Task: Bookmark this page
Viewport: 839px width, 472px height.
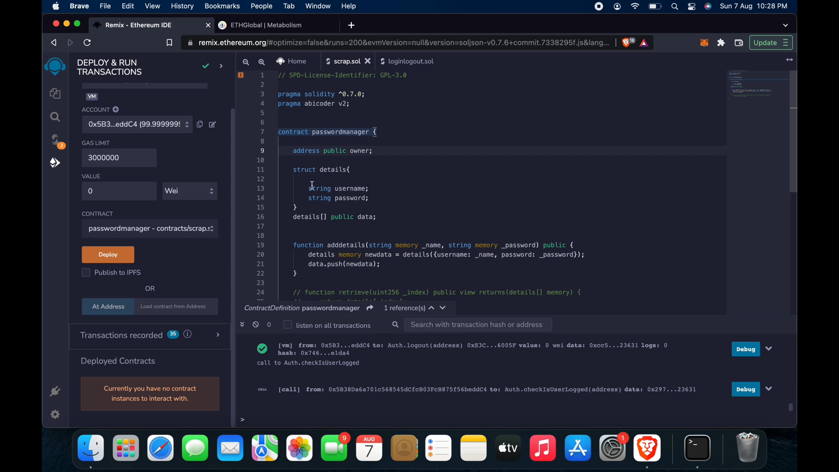Action: pyautogui.click(x=170, y=43)
